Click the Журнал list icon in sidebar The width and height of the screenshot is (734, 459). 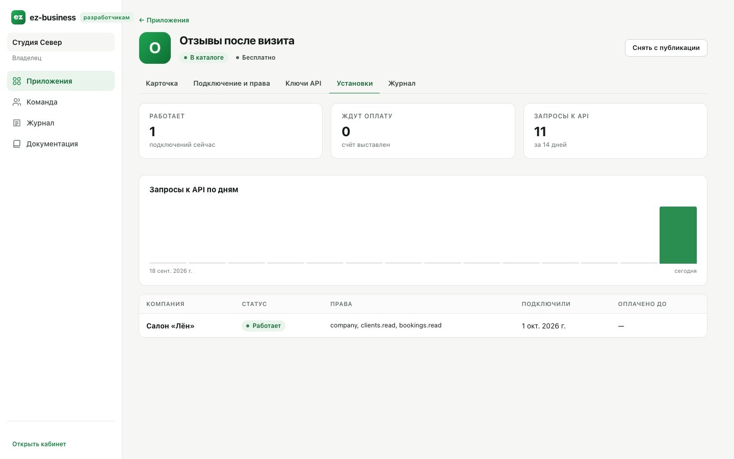(x=17, y=123)
